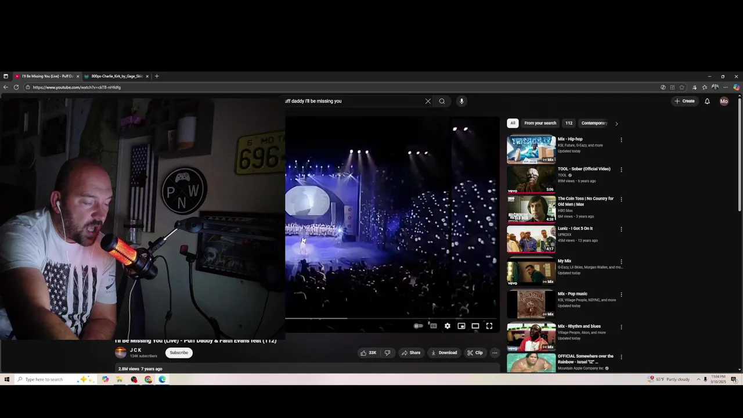743x418 pixels.
Task: Open Edge Copilot icon
Action: point(736,87)
